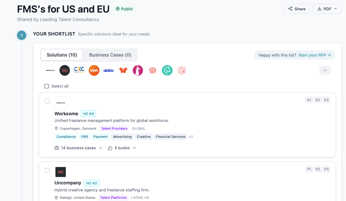This screenshot has height=201, width=346.
Task: Set Worksome priority to P2
Action: click(x=318, y=100)
